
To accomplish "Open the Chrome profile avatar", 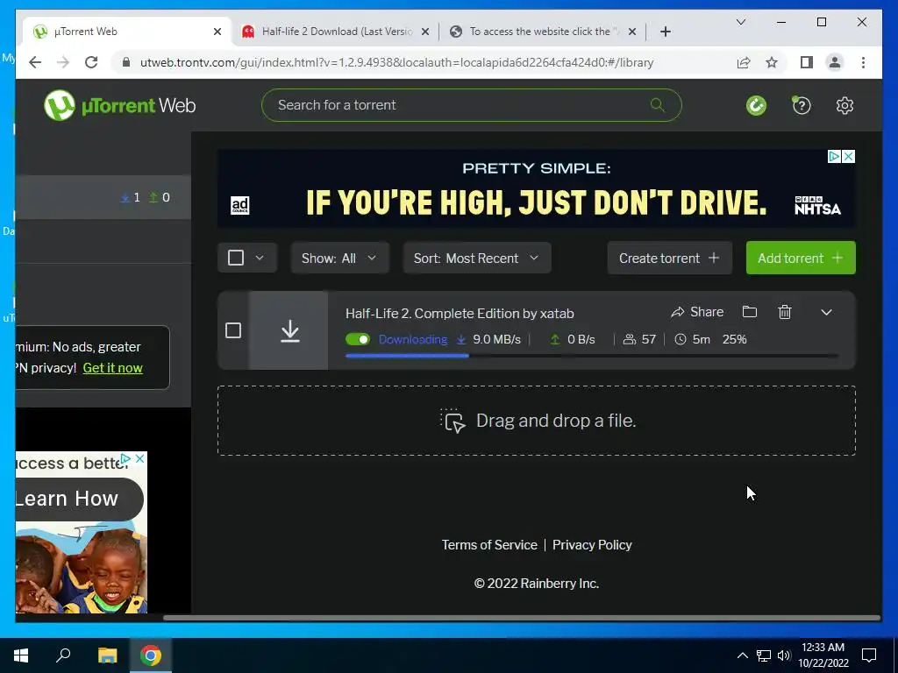I will coord(835,62).
